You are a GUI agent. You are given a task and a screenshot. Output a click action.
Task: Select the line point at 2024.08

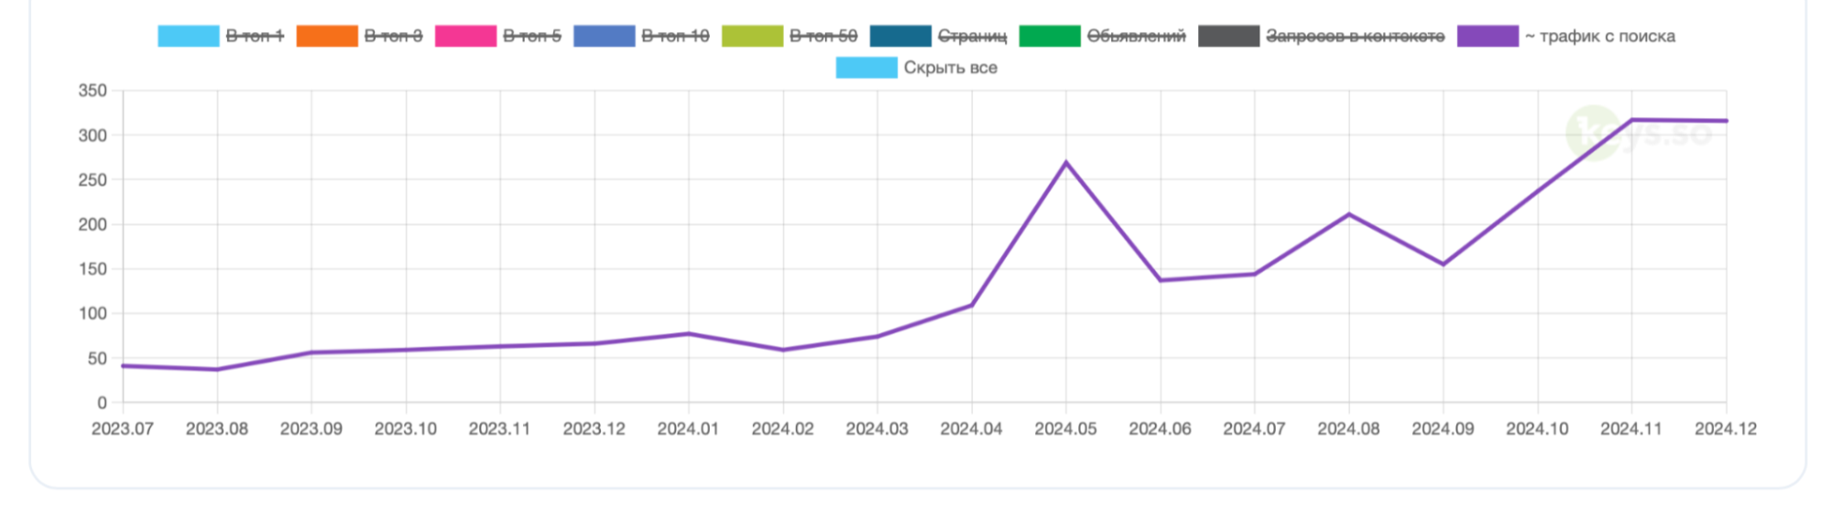pyautogui.click(x=1348, y=214)
